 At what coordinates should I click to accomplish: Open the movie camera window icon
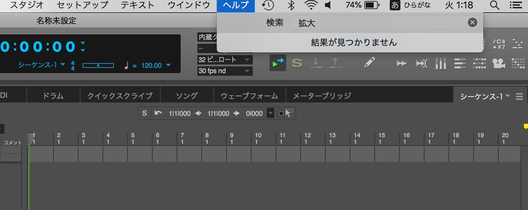pyautogui.click(x=499, y=63)
